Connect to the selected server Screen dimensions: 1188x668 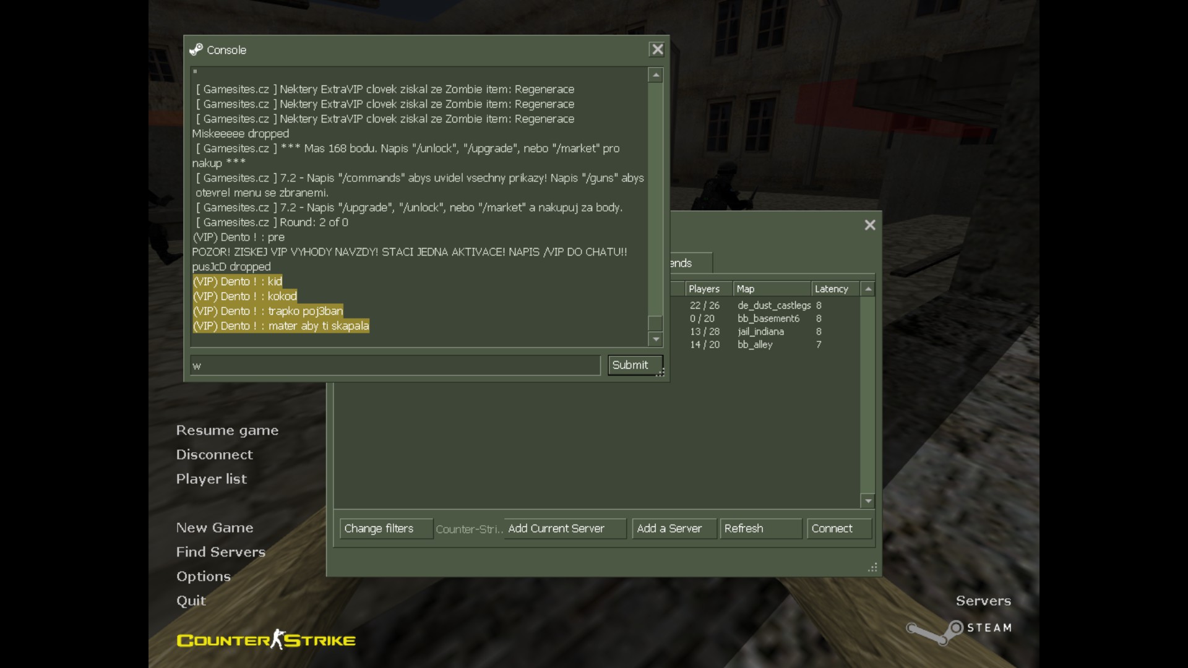point(839,529)
